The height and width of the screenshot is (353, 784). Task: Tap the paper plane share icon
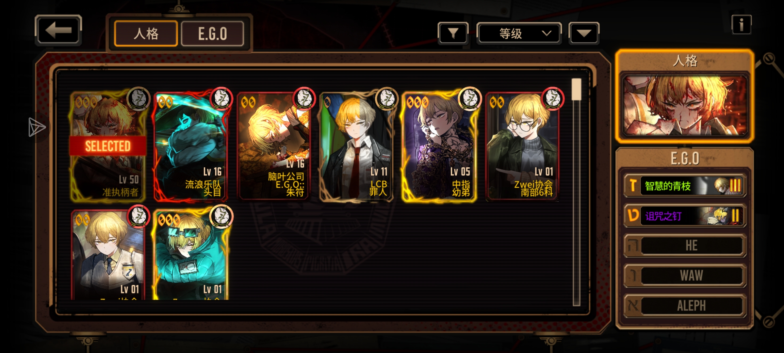pyautogui.click(x=37, y=127)
